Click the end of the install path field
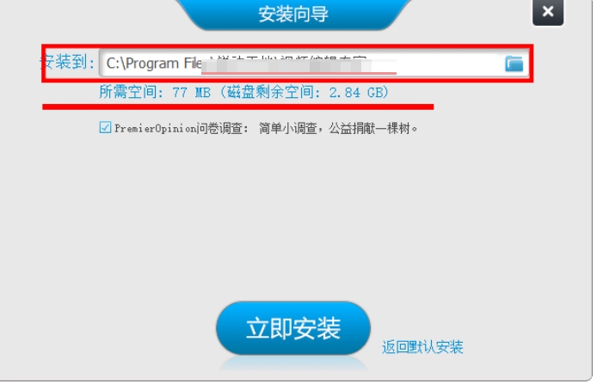 (449, 63)
